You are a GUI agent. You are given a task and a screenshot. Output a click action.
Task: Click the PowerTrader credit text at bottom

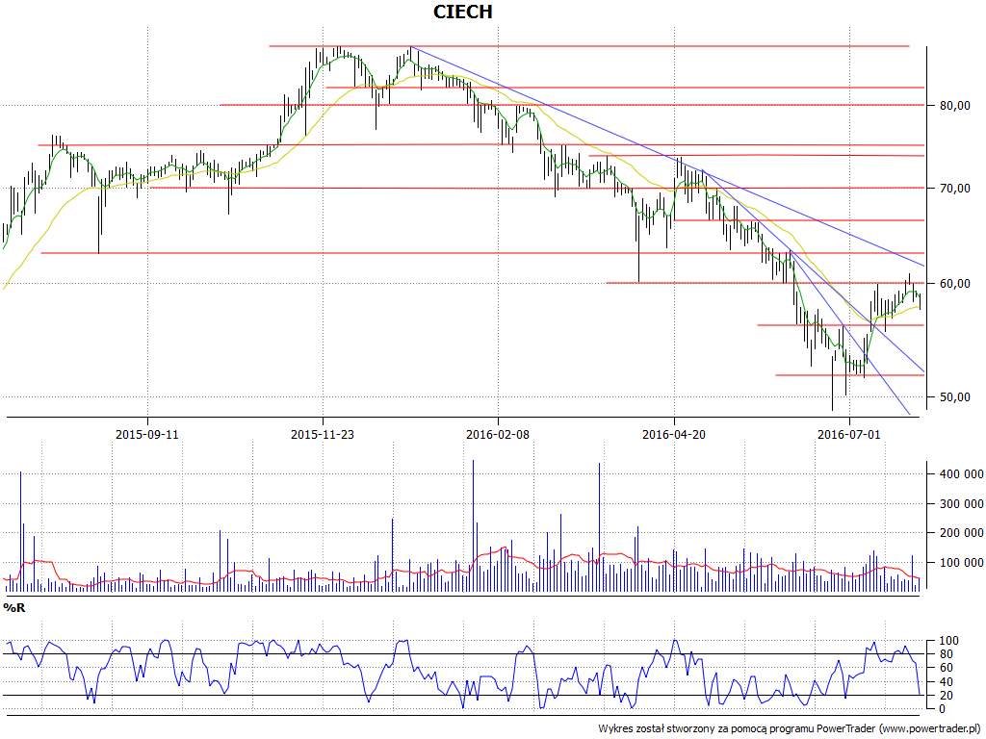(x=790, y=729)
